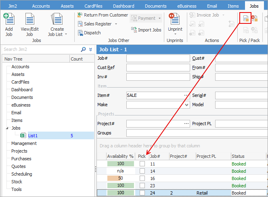Open the Email ribbon tab
This screenshot has width=268, height=197.
pos(212,6)
